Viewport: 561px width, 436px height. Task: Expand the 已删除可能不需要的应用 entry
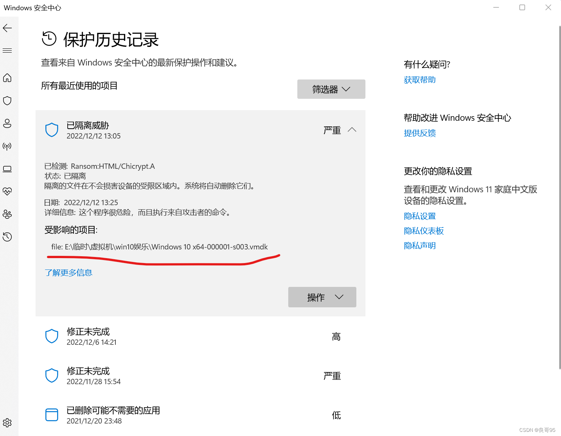[200, 415]
